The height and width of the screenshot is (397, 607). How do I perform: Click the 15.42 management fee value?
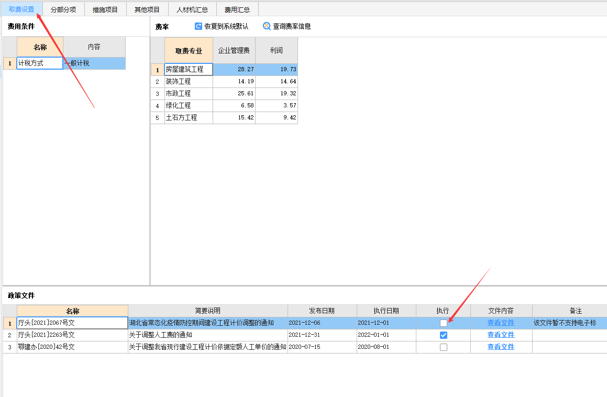[234, 117]
